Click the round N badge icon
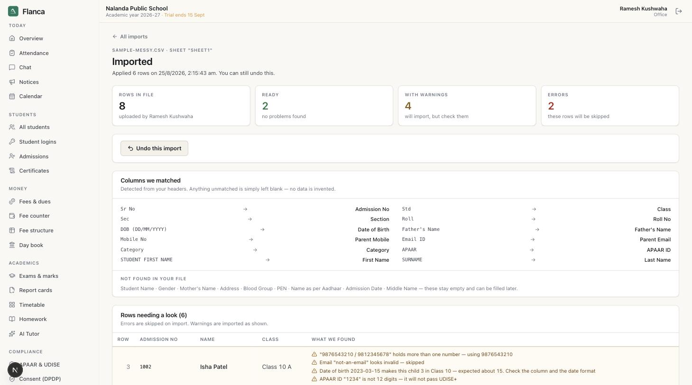692x385 pixels. coord(15,370)
